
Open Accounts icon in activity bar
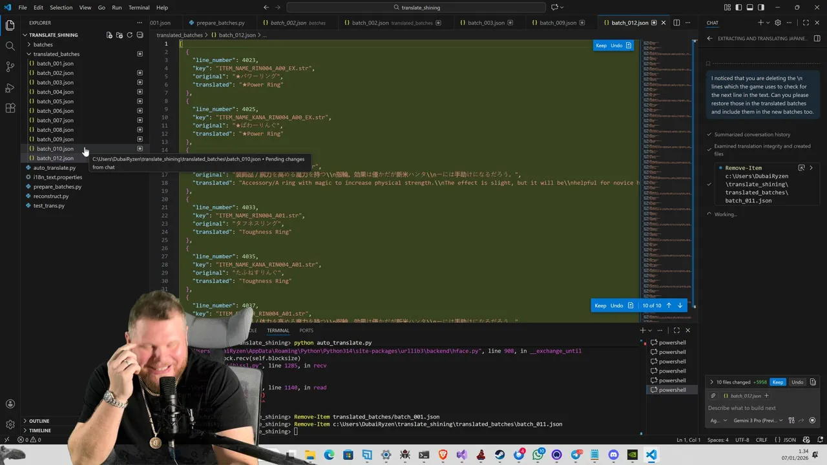click(10, 404)
